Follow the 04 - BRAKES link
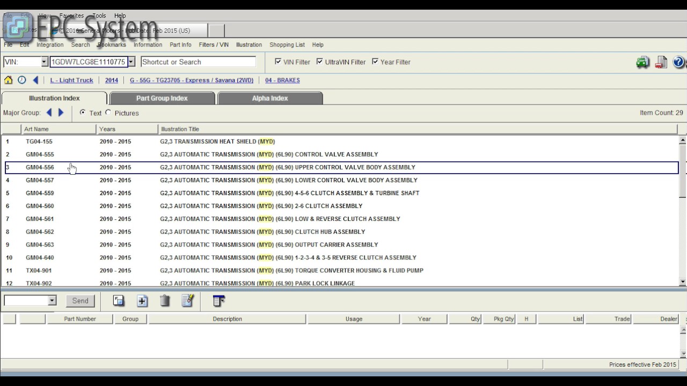687x386 pixels. pos(282,80)
